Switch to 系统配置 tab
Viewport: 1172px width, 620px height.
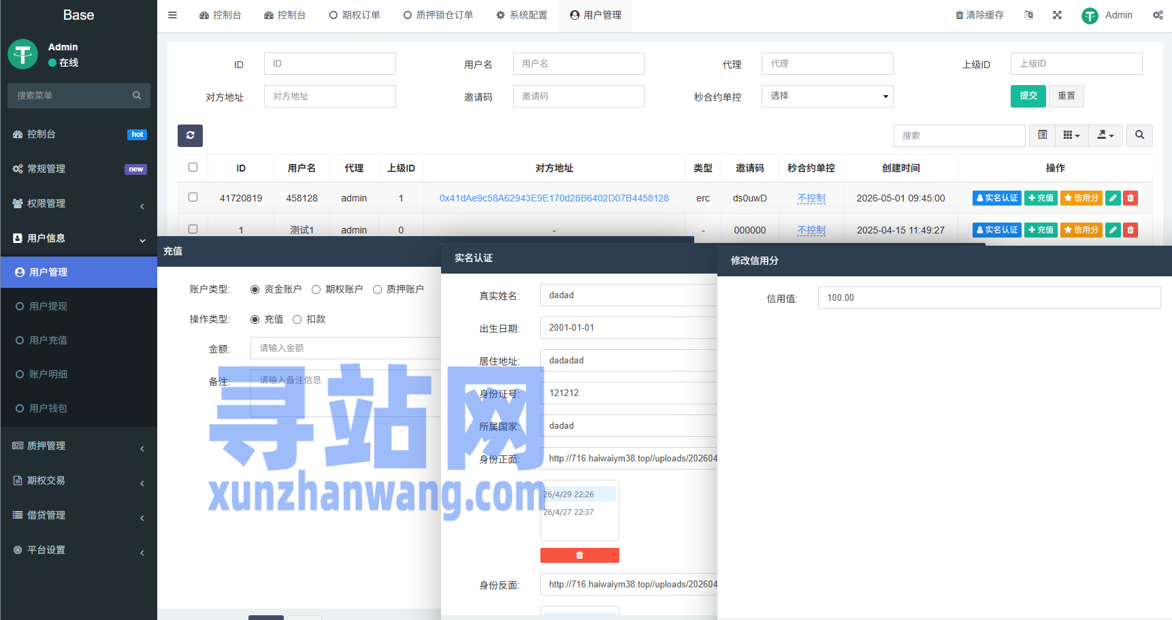coord(521,15)
